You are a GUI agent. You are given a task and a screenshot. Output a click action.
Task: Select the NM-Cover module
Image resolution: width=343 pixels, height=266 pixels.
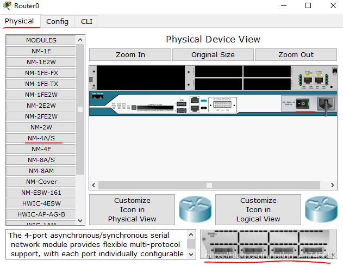[x=41, y=182]
